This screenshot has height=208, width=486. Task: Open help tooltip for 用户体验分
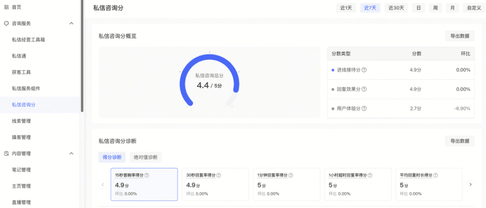tap(364, 108)
